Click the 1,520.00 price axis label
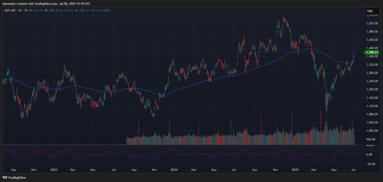This screenshot has width=383, height=182. (372, 23)
